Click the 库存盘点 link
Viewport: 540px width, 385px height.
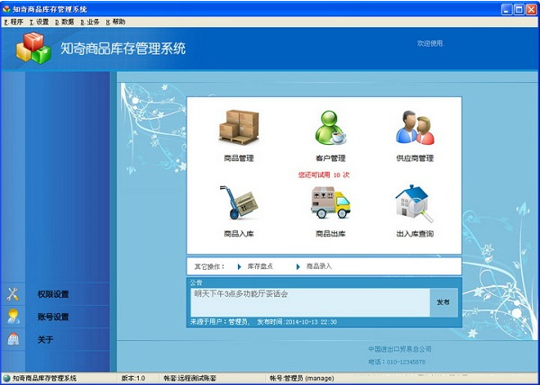pos(260,266)
